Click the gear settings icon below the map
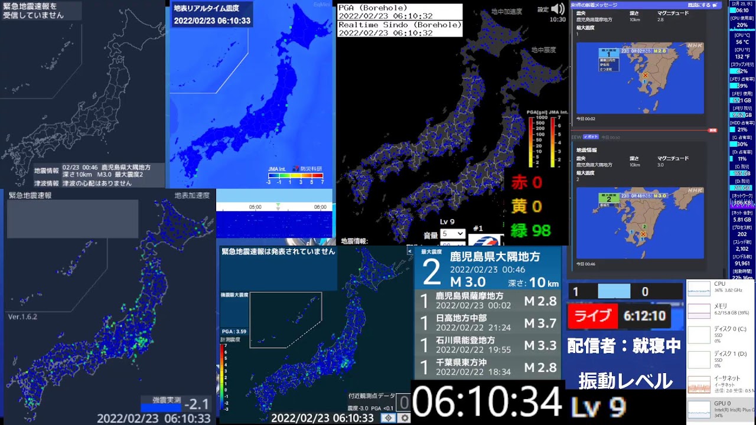 pos(405,418)
